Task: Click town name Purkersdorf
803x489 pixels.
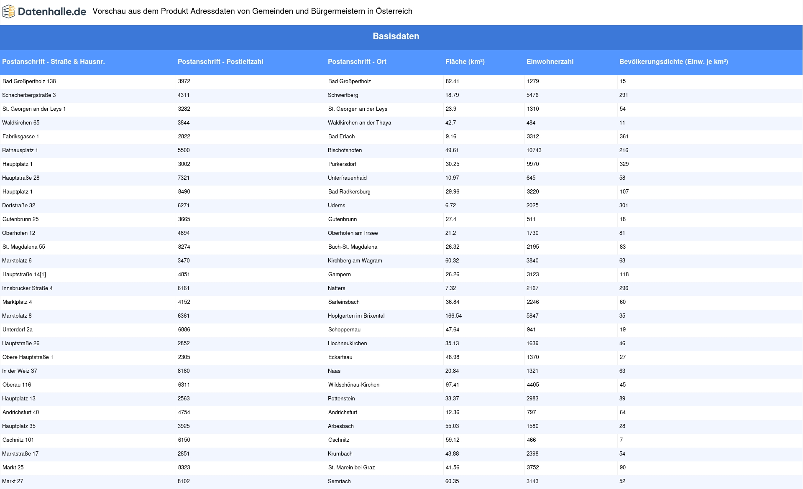Action: (342, 164)
